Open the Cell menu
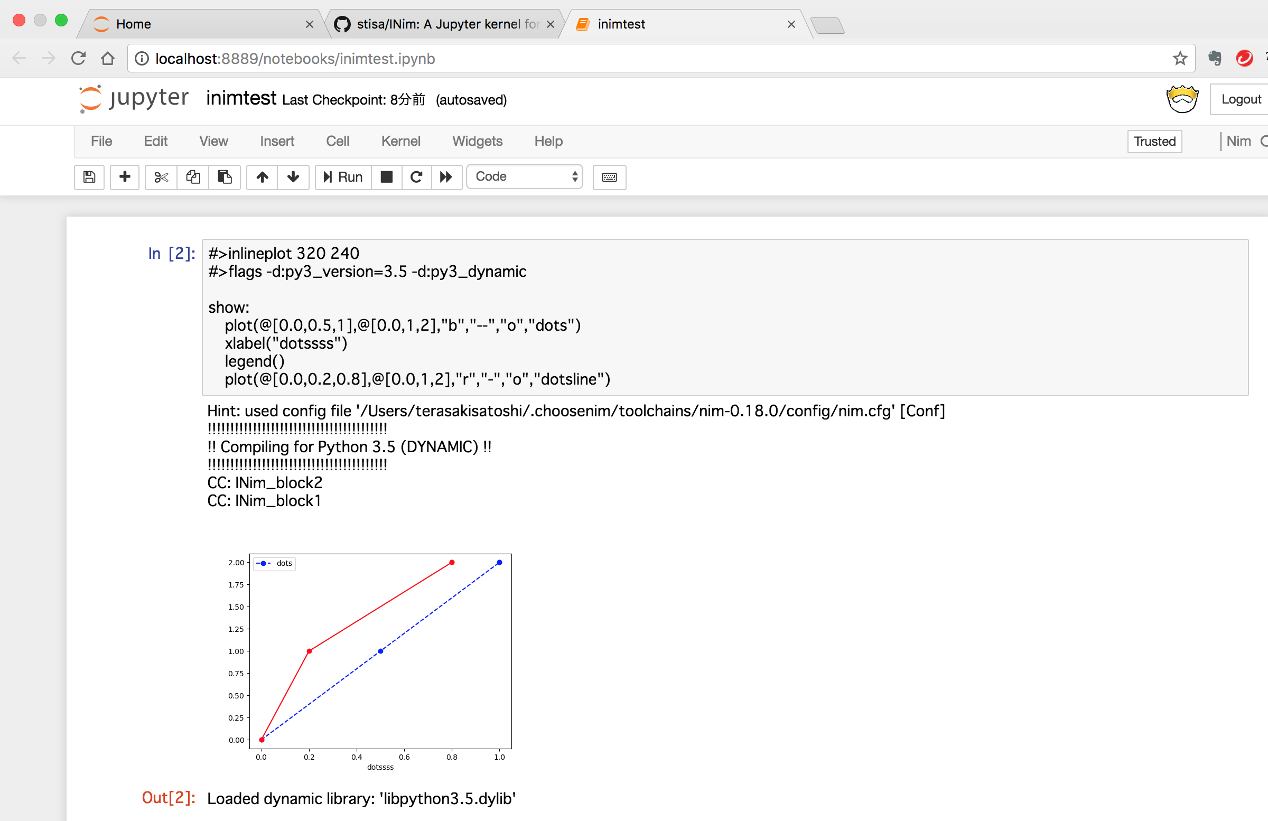 tap(337, 141)
